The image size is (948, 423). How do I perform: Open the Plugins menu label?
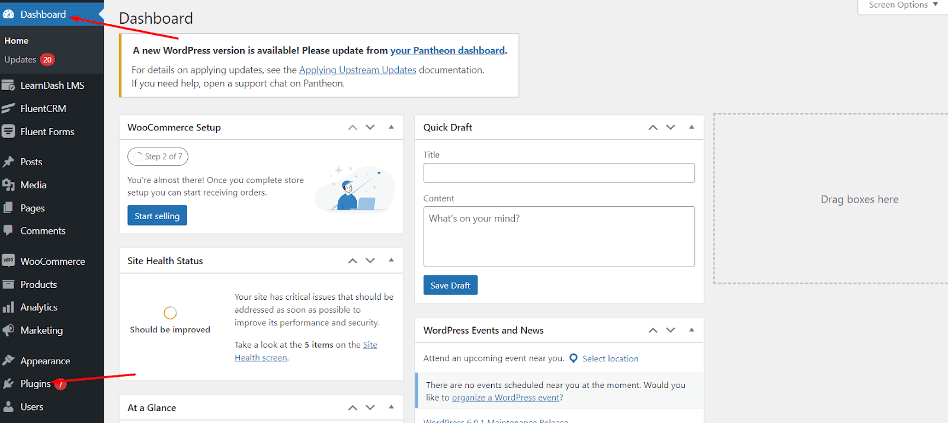(x=36, y=383)
